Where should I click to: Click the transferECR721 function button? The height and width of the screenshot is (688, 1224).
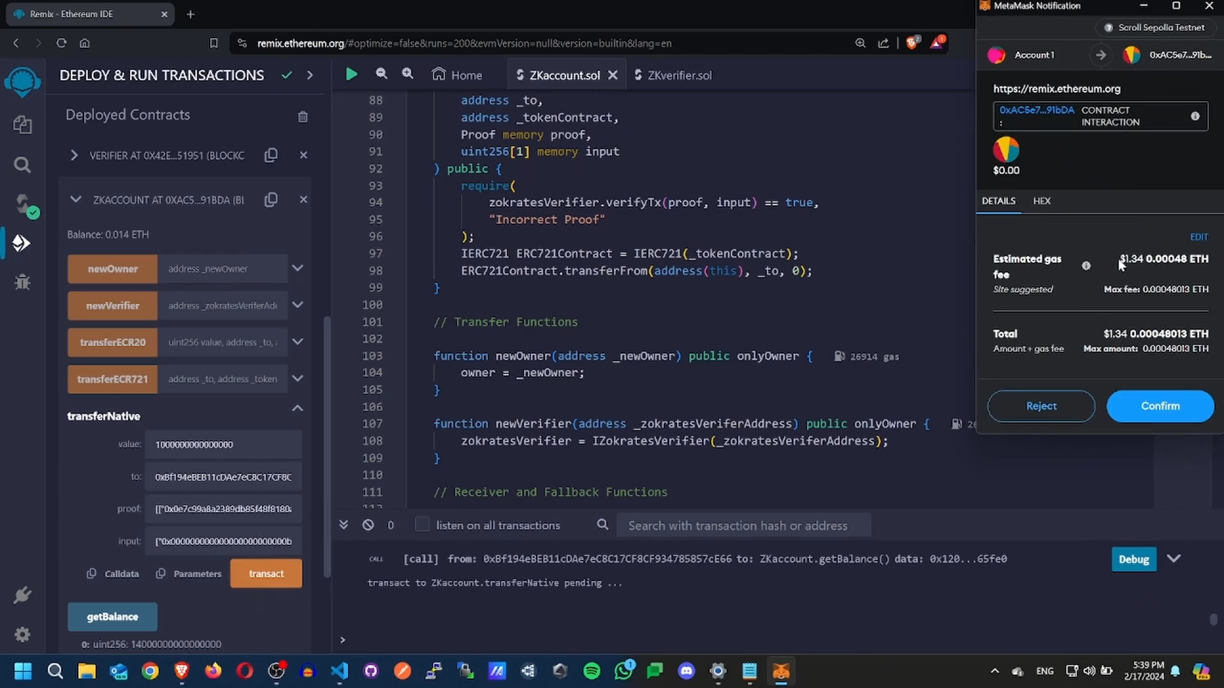coord(113,379)
